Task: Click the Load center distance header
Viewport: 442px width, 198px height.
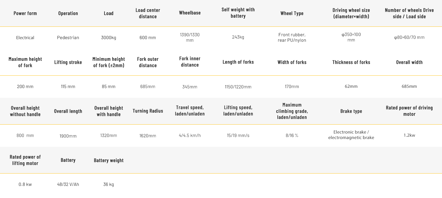Action: (x=148, y=13)
